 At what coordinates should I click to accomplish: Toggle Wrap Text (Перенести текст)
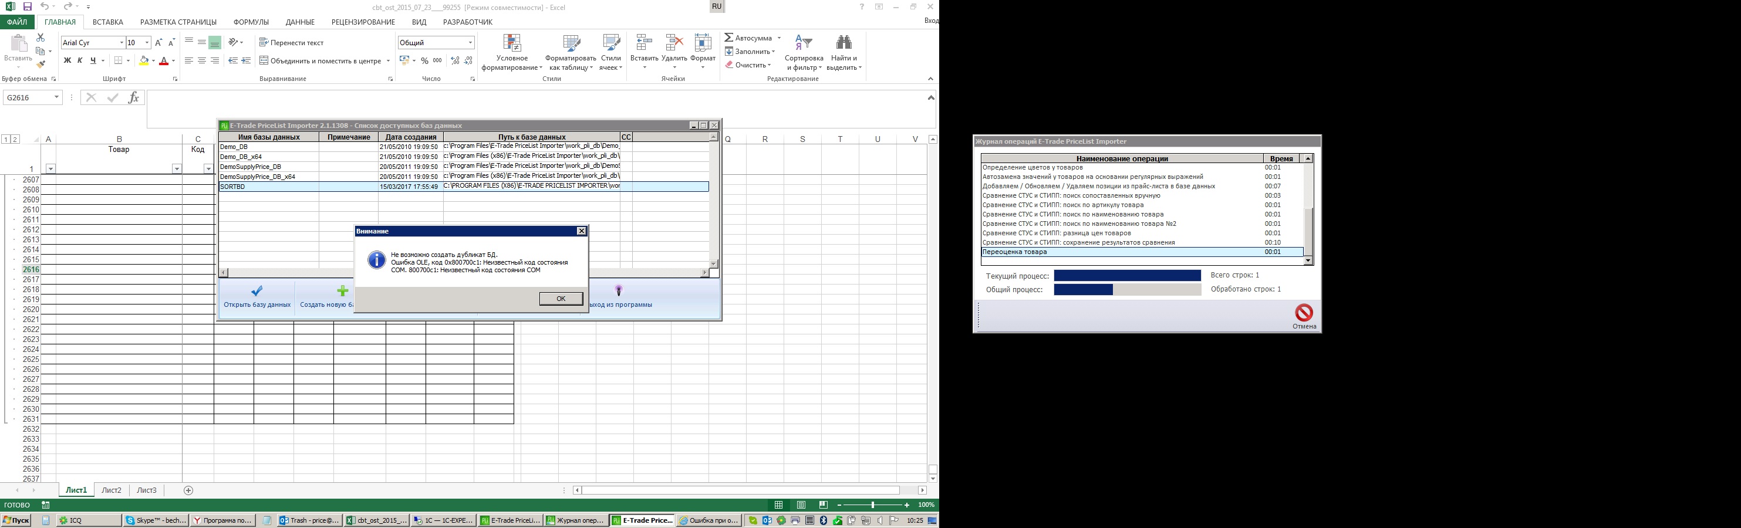291,43
